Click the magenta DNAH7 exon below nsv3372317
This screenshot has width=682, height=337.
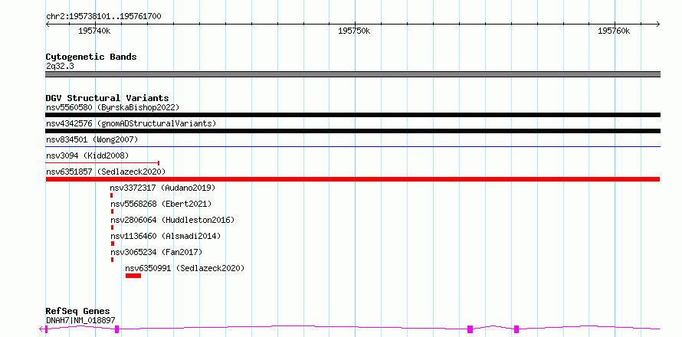click(x=117, y=329)
